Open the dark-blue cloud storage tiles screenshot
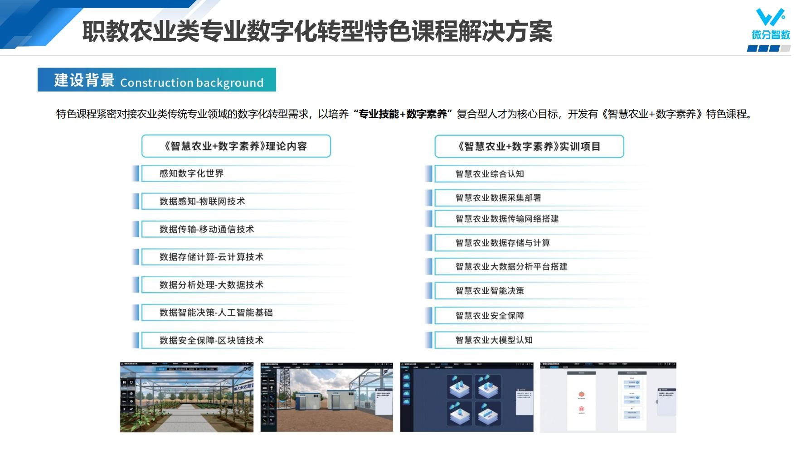806x453 pixels. click(x=467, y=397)
